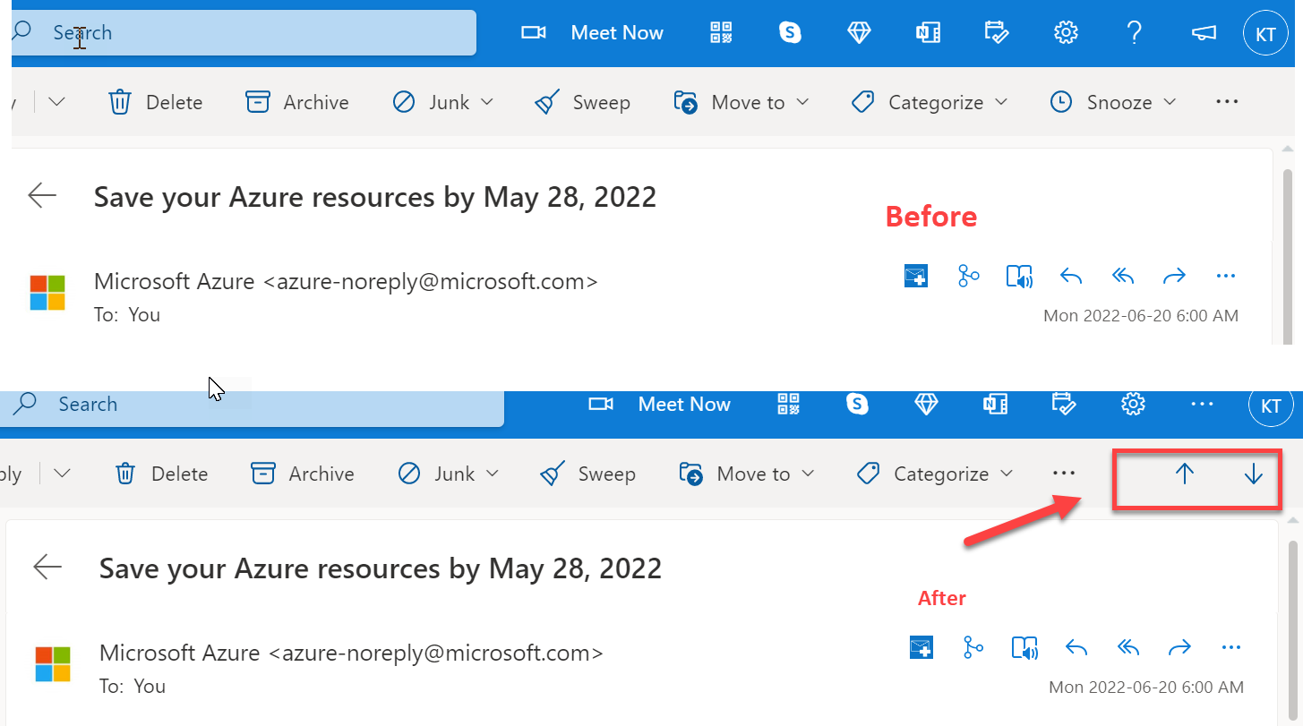1303x726 pixels.
Task: Launch Read Aloud for the Azure email
Action: [x=1019, y=276]
